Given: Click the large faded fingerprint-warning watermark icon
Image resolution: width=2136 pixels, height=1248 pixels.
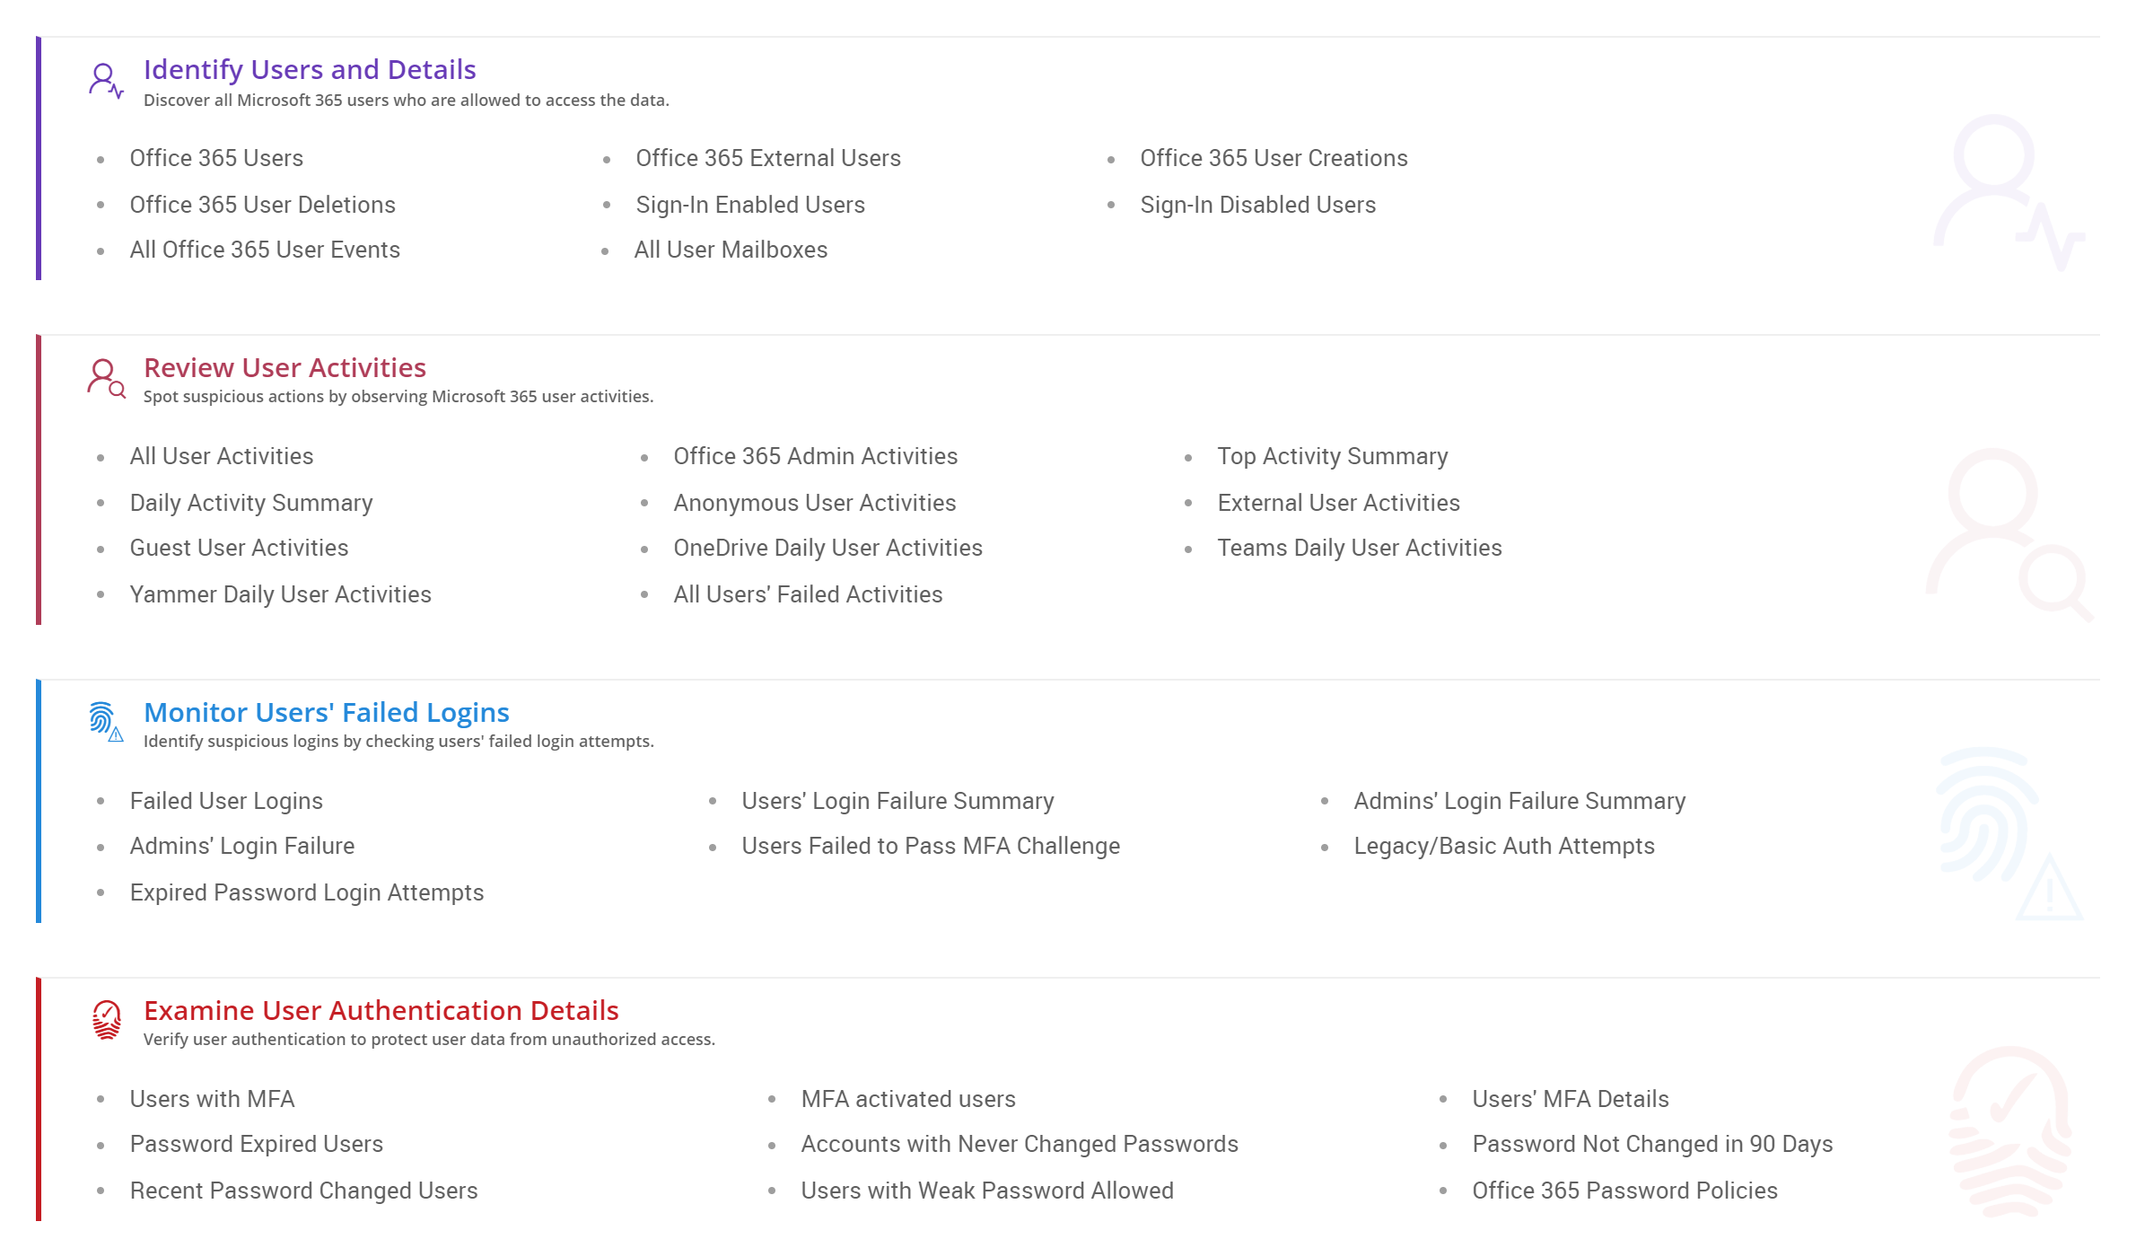Looking at the screenshot, I should pos(2008,833).
